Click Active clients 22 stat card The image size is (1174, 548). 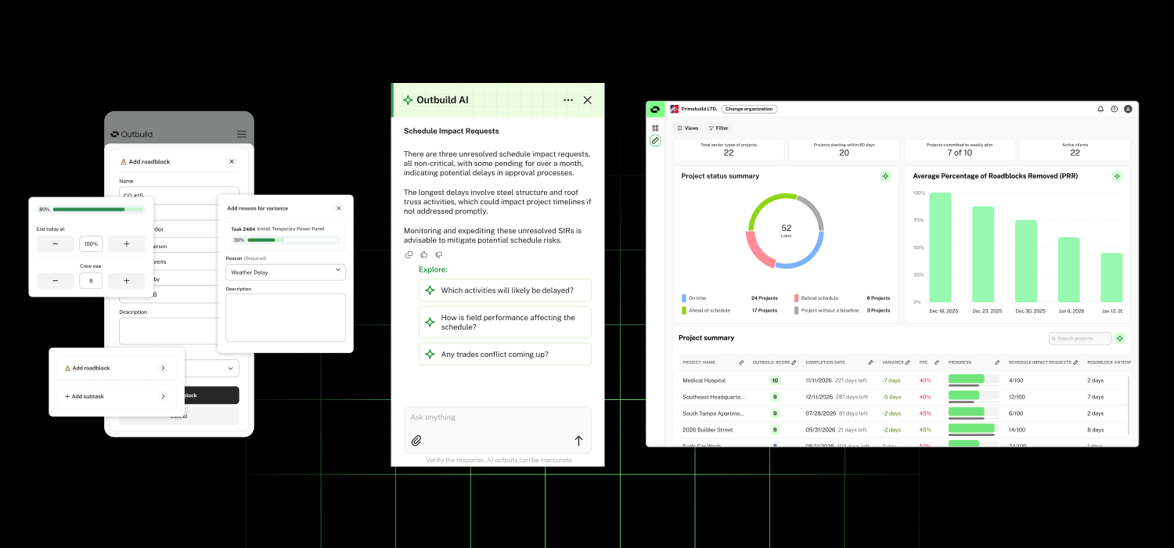pos(1075,150)
